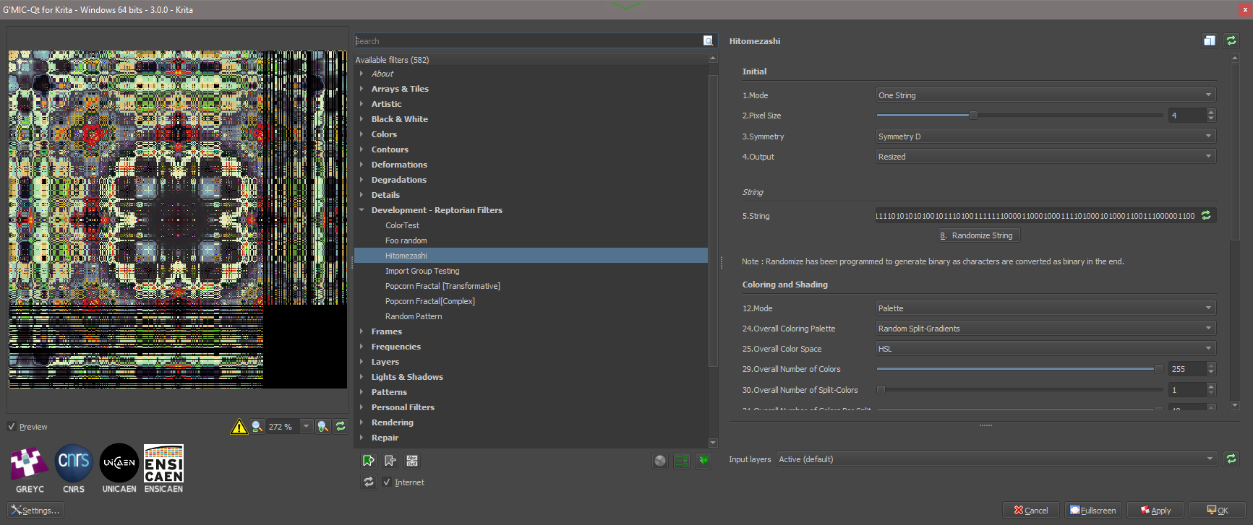Screen dimensions: 1253x525
Task: Click the zoom in magnifier icon
Action: pyautogui.click(x=323, y=427)
